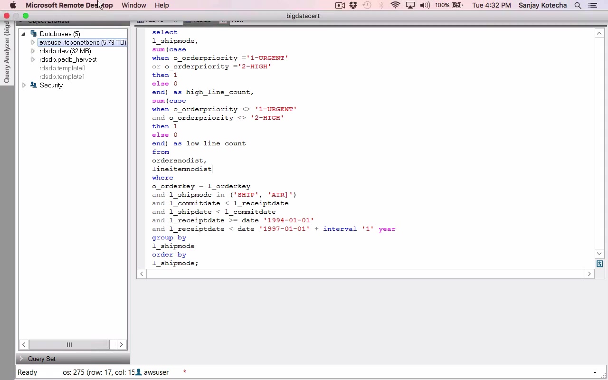Expand the Security tree node
The height and width of the screenshot is (380, 608).
click(x=24, y=85)
